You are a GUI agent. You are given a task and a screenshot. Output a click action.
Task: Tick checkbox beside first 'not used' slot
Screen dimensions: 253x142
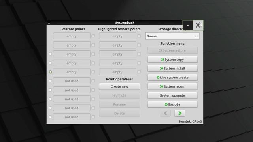click(x=93, y=81)
